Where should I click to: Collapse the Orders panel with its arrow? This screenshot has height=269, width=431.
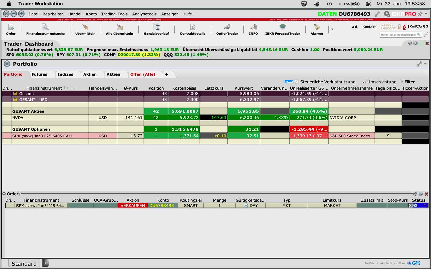[4, 194]
